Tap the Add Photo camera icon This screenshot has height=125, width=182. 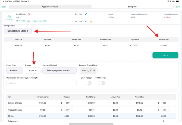coord(9,17)
